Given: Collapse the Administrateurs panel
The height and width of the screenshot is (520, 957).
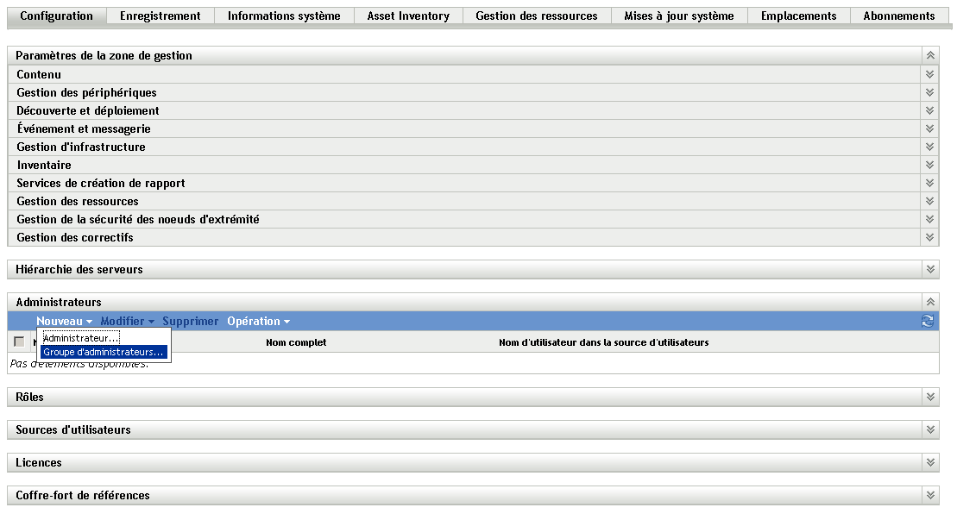Looking at the screenshot, I should pos(929,301).
